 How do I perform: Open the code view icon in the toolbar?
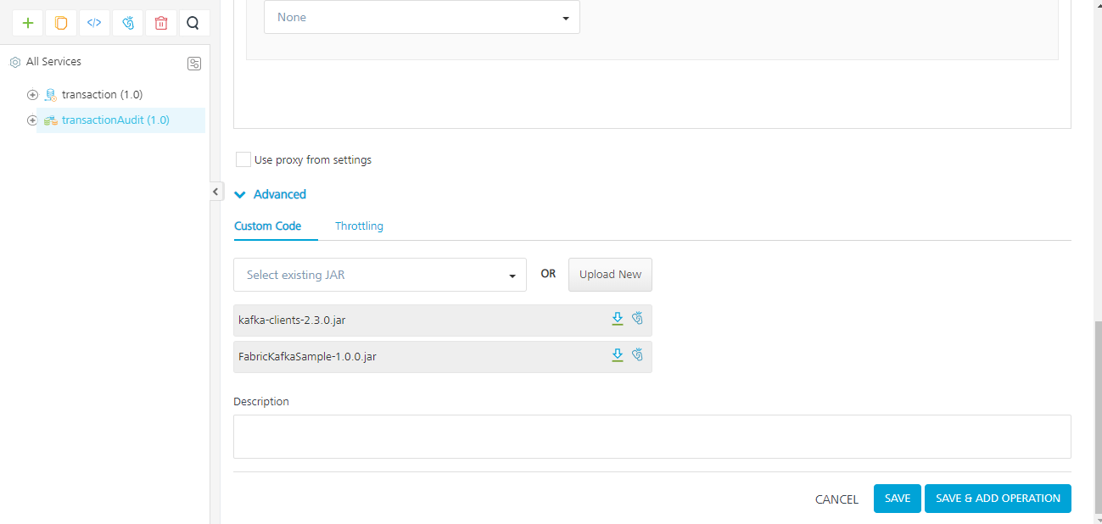93,23
